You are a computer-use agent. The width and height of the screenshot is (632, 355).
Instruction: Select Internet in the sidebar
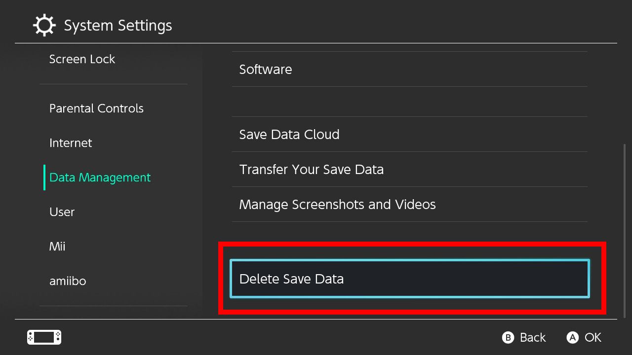[x=71, y=143]
